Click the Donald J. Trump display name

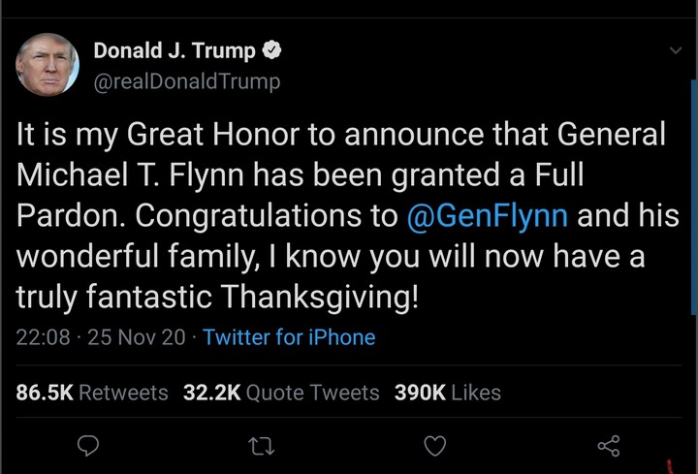pyautogui.click(x=174, y=50)
